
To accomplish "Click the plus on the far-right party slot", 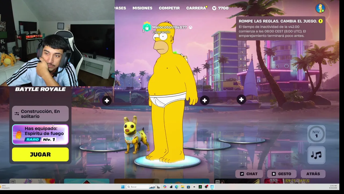I will coord(241,100).
